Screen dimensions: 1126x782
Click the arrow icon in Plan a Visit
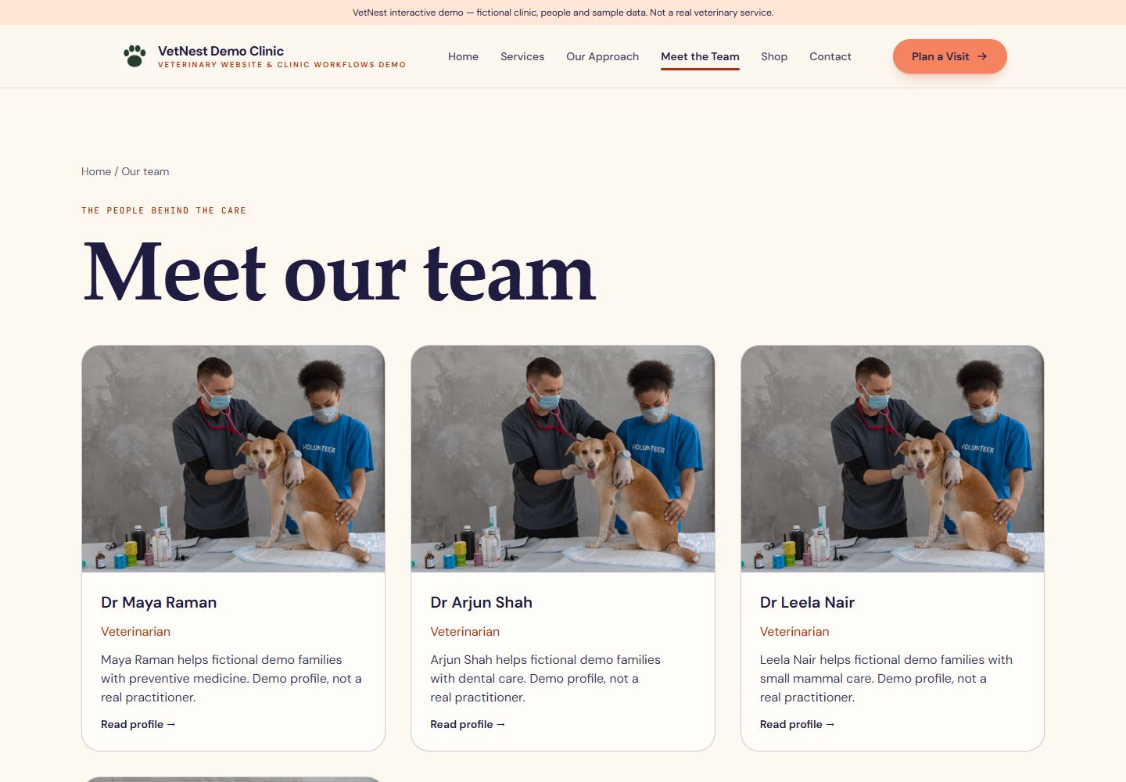click(x=982, y=56)
